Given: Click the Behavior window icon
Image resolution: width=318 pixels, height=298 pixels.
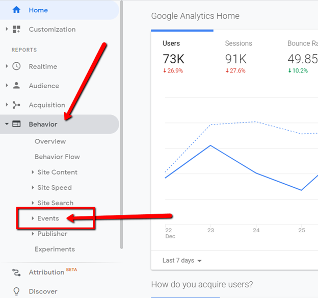Looking at the screenshot, I should coord(16,124).
